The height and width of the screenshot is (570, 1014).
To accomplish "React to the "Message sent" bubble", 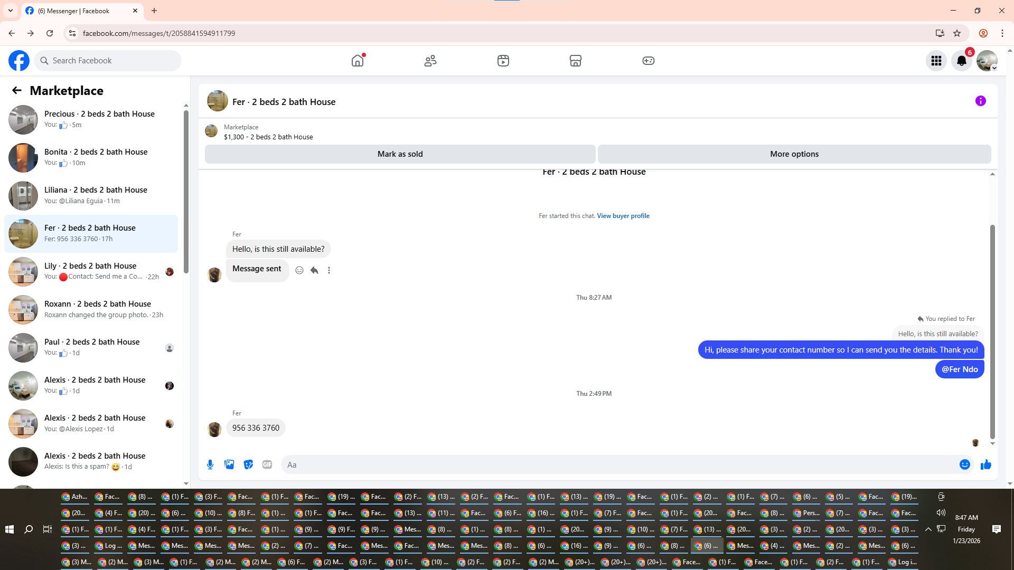I will (x=299, y=270).
